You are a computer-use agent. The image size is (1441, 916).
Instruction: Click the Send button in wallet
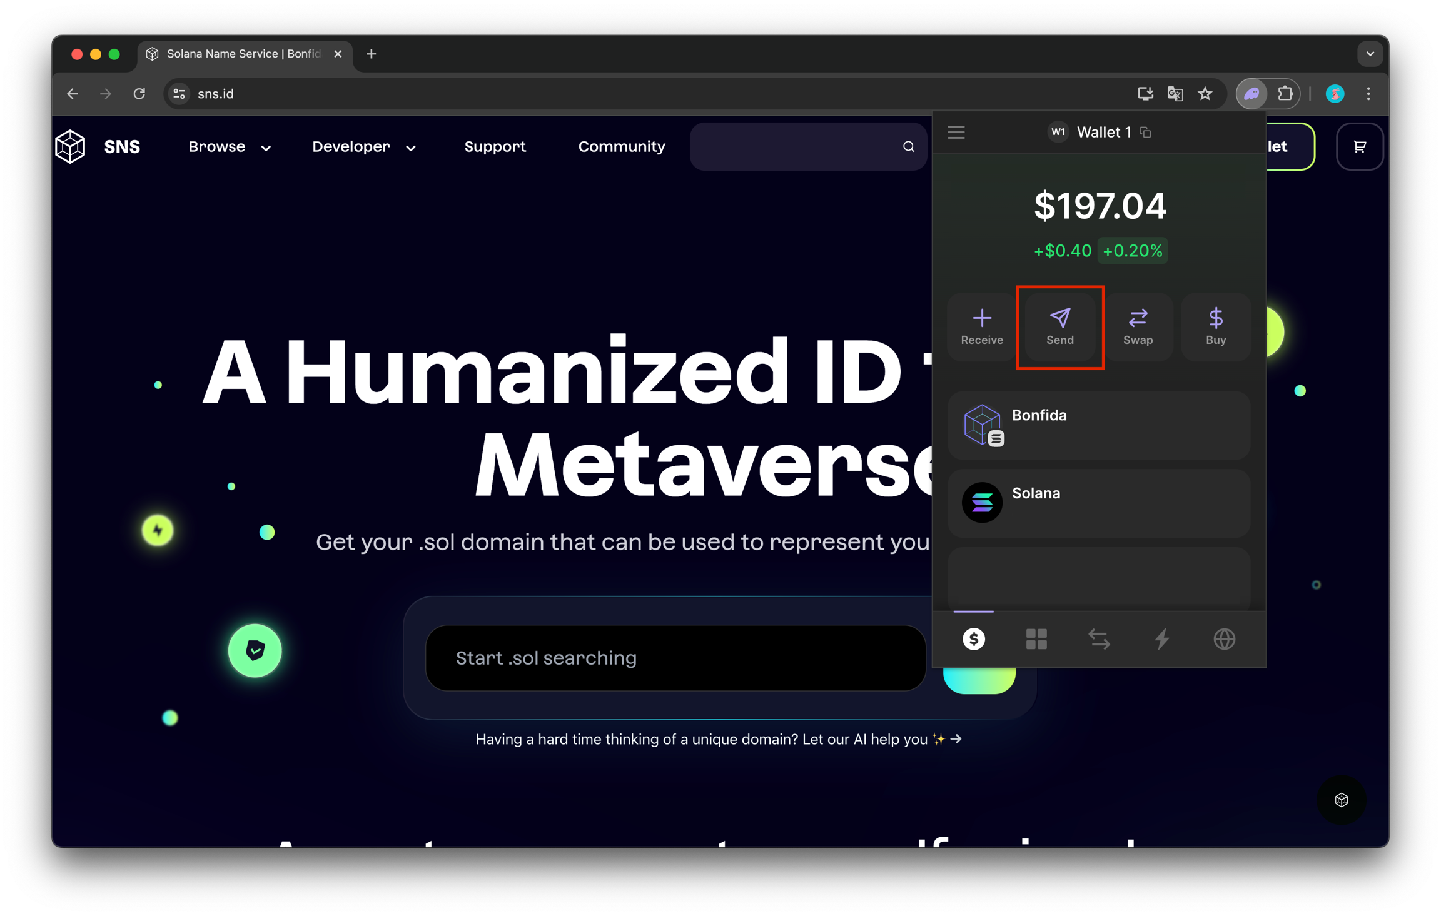click(x=1059, y=326)
